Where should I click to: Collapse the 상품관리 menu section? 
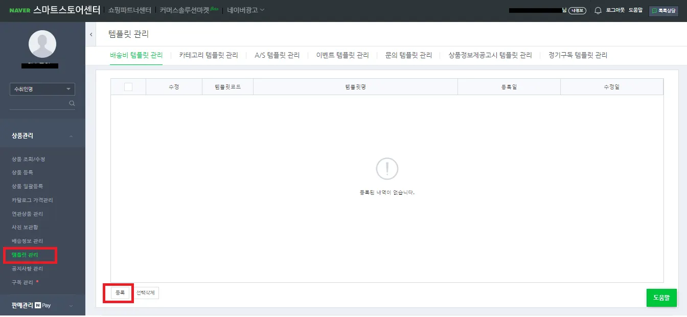click(42, 136)
